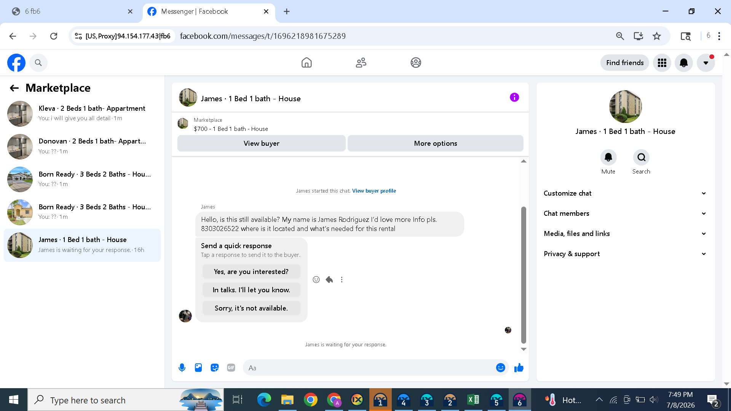The height and width of the screenshot is (411, 731).
Task: Click the Facebook logo icon
Action: [16, 63]
